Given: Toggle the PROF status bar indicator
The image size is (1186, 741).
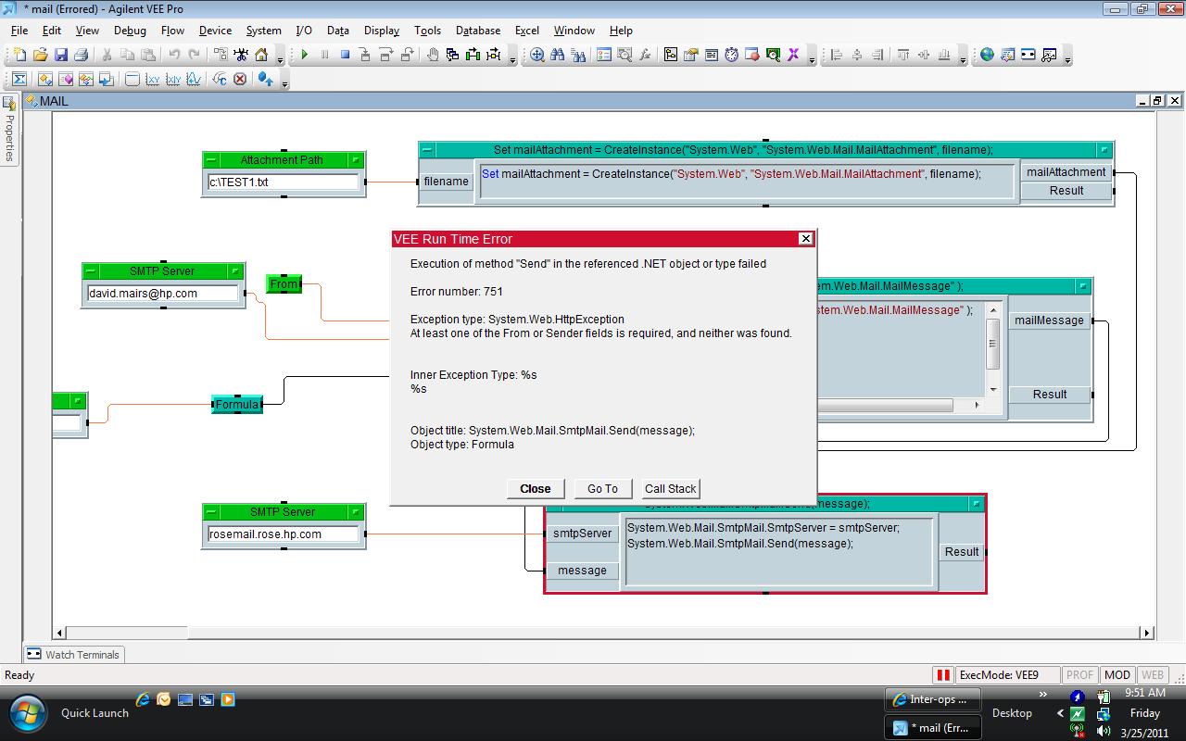Looking at the screenshot, I should pyautogui.click(x=1079, y=675).
